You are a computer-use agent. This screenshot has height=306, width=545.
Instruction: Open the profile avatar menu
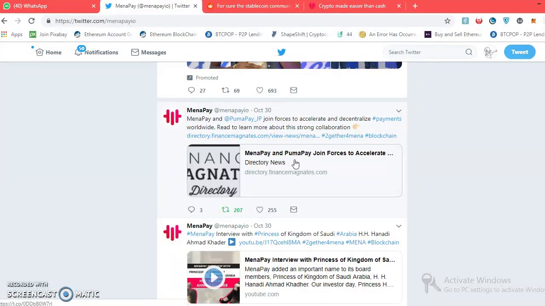click(490, 52)
